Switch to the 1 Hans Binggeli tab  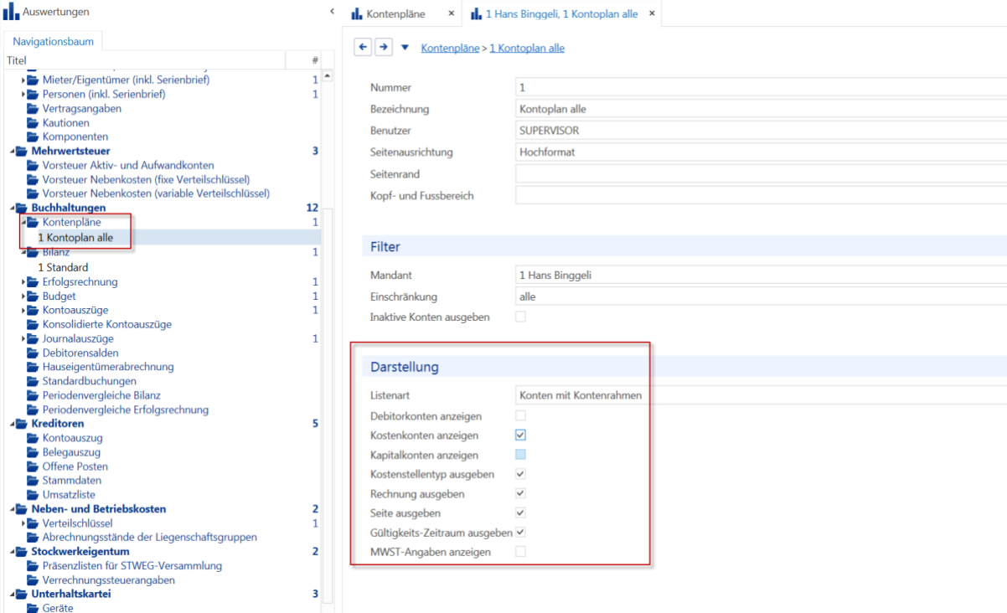pyautogui.click(x=561, y=14)
